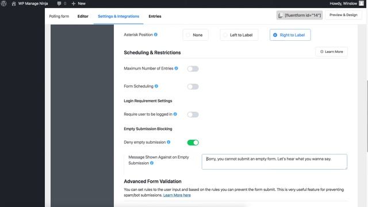The width and height of the screenshot is (368, 207).
Task: Select None asterisk position
Action: (195, 35)
